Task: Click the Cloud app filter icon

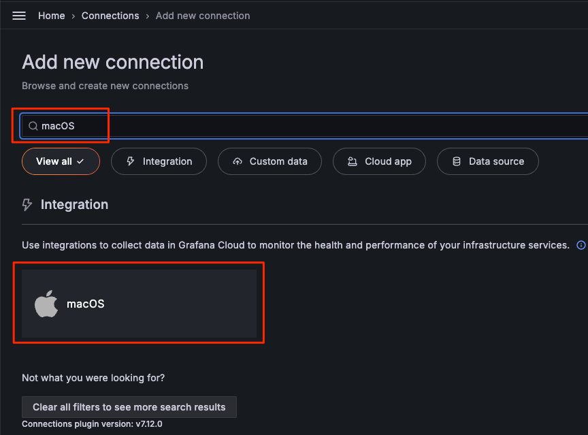Action: click(353, 161)
